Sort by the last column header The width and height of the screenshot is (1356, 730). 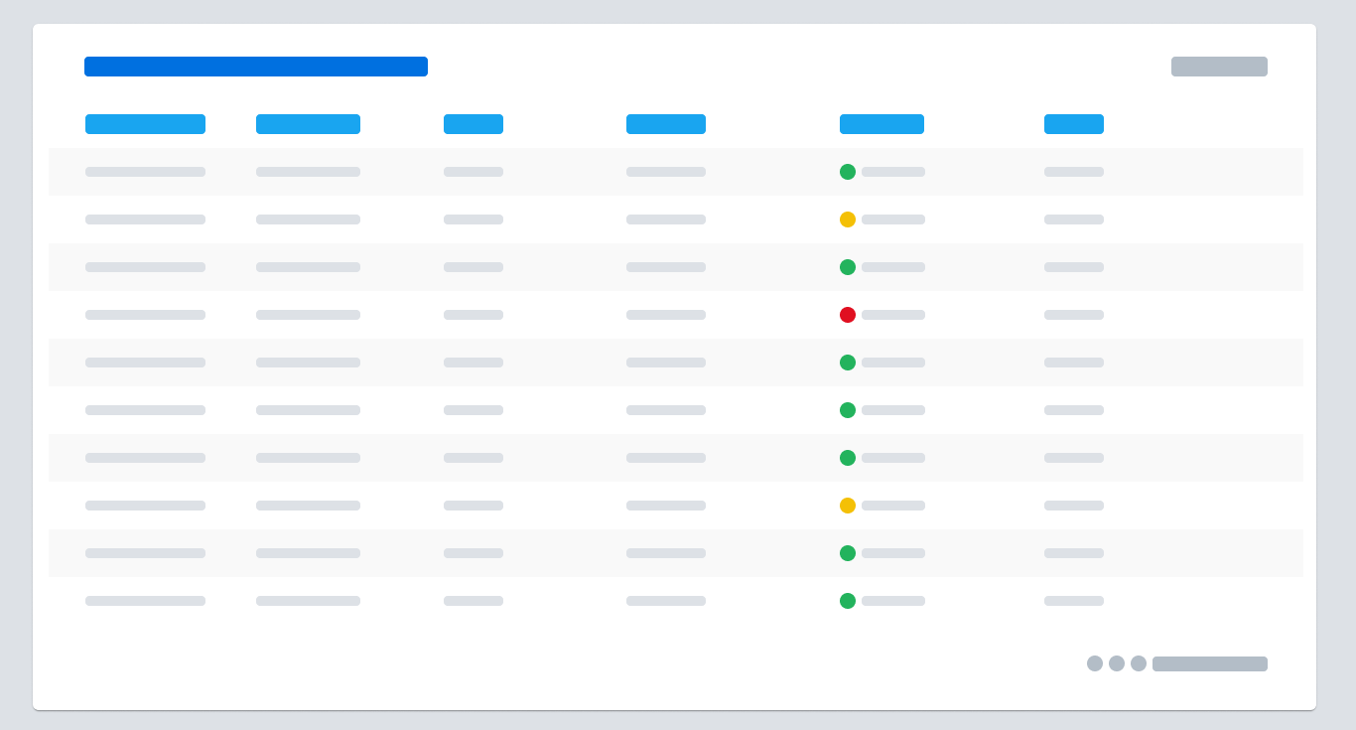pyautogui.click(x=1074, y=124)
